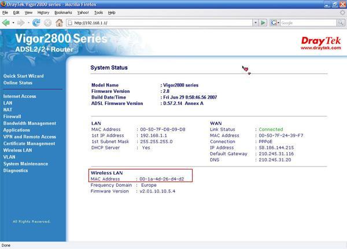Open the LAN sidebar link
This screenshot has height=249, width=347.
pyautogui.click(x=8, y=103)
